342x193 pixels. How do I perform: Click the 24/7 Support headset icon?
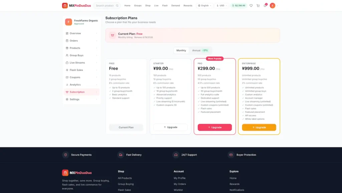click(x=176, y=155)
